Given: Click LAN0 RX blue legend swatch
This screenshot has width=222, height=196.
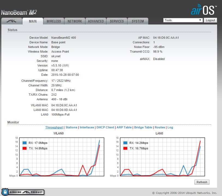Looking at the screenshot, I should coord(125,143).
